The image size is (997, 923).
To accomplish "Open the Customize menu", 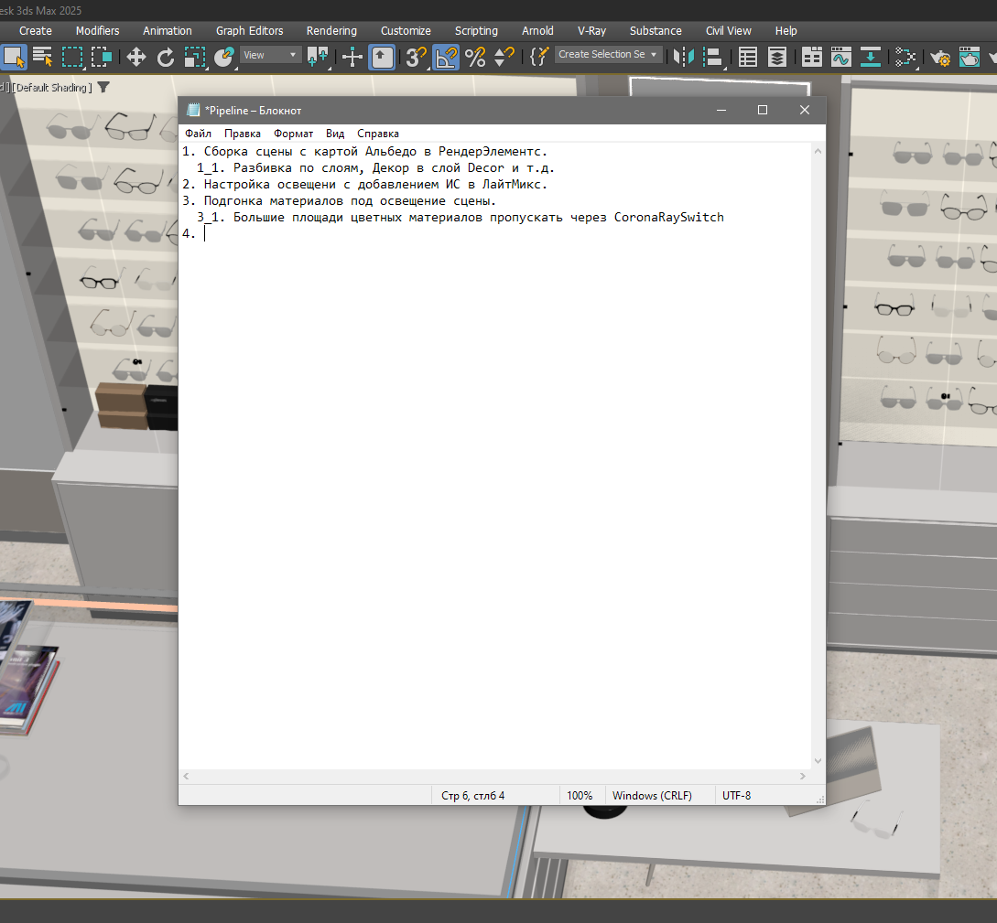I will tap(406, 30).
